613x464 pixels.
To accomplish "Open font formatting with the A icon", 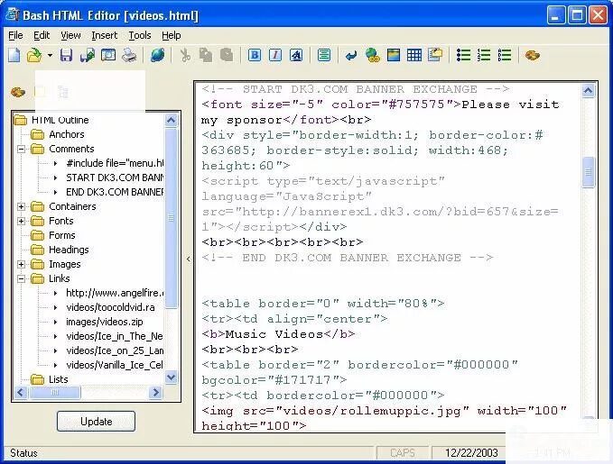I will coord(296,55).
